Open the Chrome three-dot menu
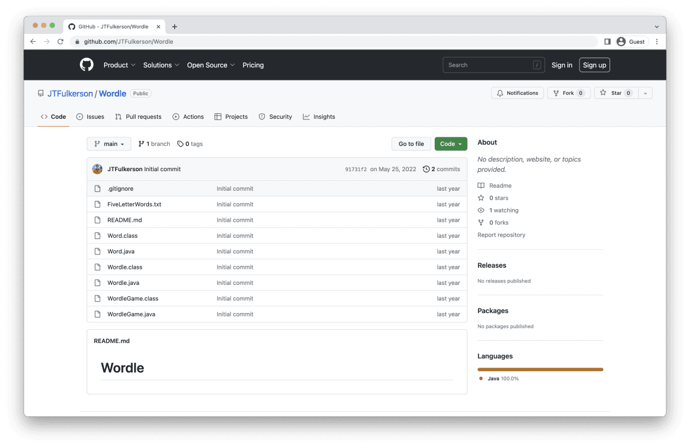690x448 pixels. pyautogui.click(x=657, y=41)
